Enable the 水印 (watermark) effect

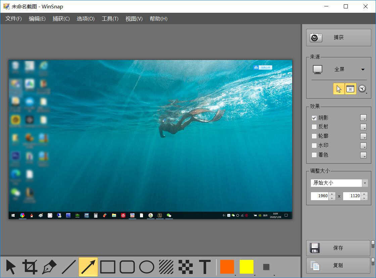(314, 145)
